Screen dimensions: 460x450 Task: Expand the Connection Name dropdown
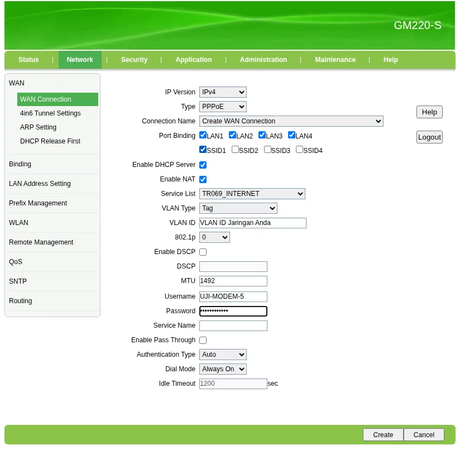coord(291,121)
